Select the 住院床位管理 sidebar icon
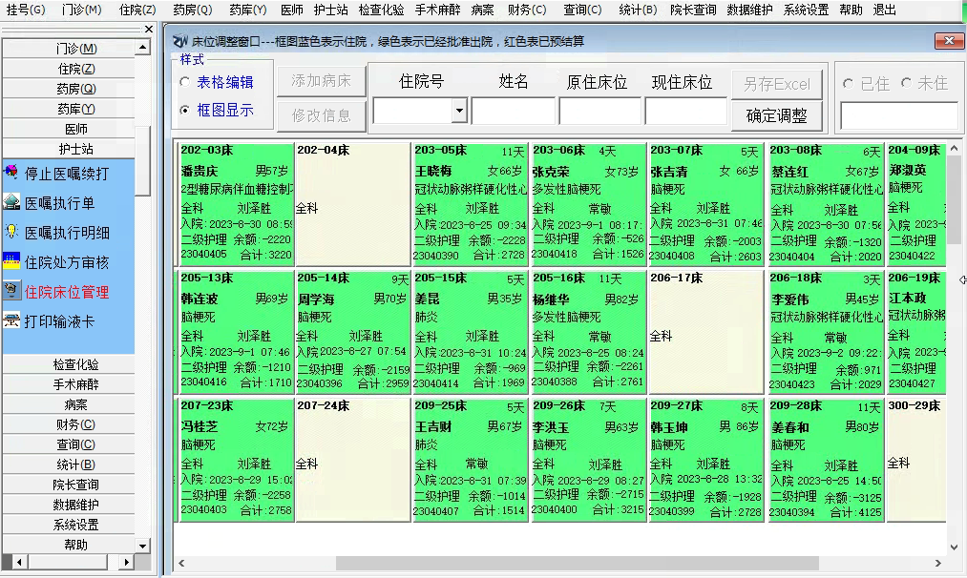Viewport: 967px width, 578px height. tap(11, 292)
